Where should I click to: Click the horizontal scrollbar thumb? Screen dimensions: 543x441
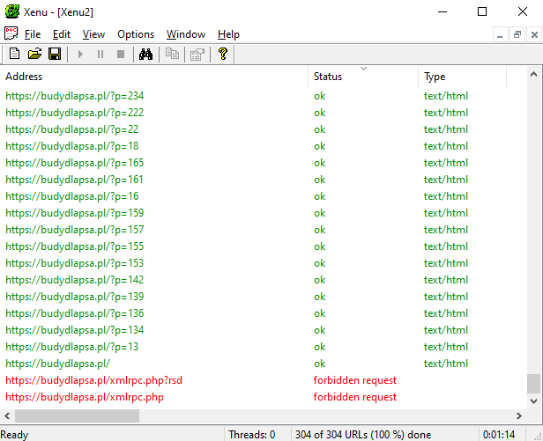[x=77, y=415]
